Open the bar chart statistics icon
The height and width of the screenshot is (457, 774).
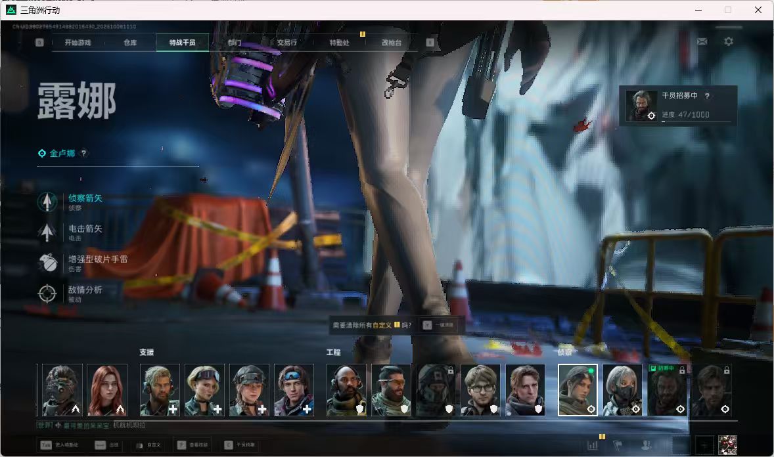(593, 445)
